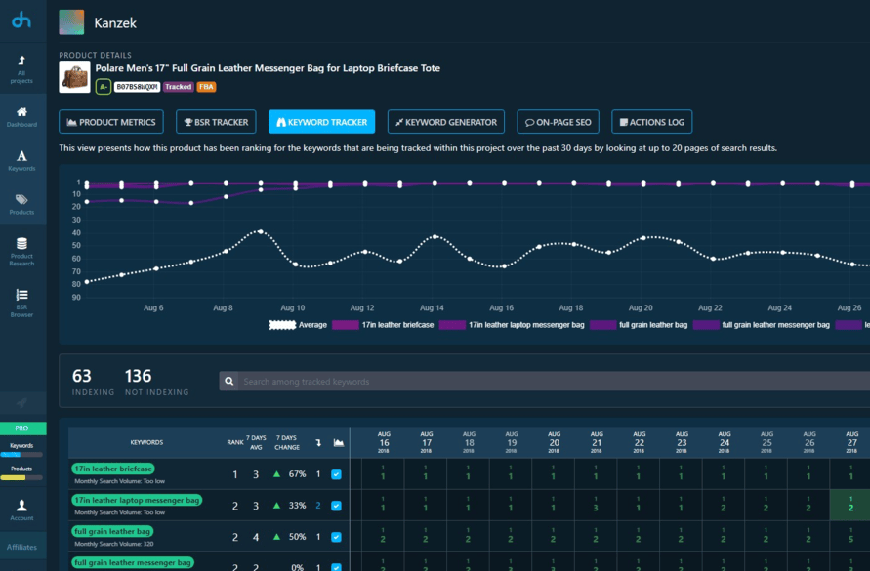Switch to the BSR Tracker tab
The image size is (870, 571).
216,122
